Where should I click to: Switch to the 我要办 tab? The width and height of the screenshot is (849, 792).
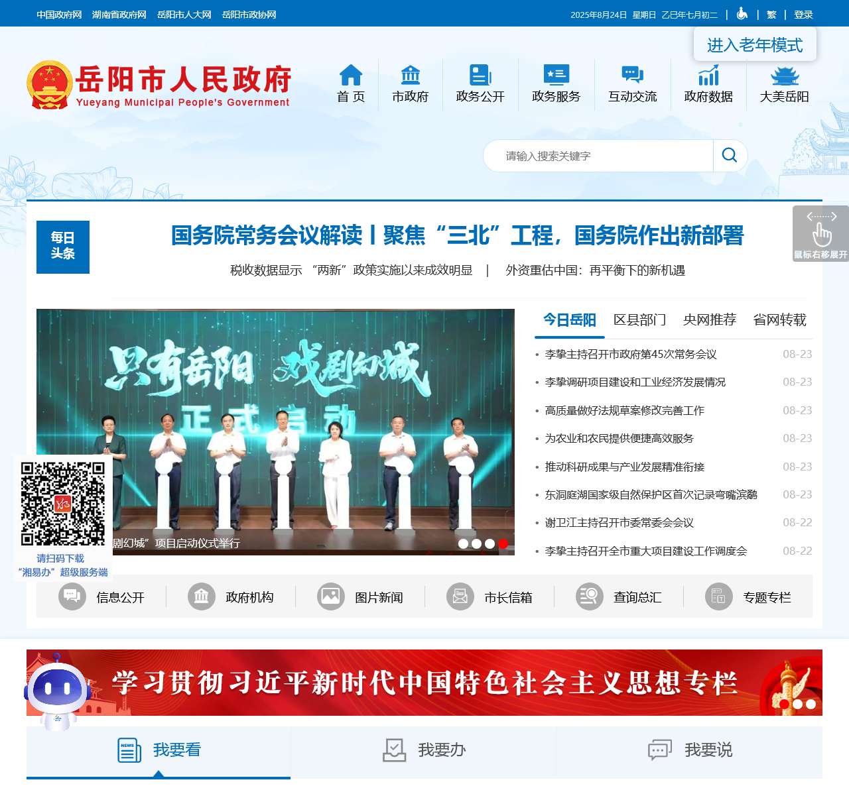point(423,750)
